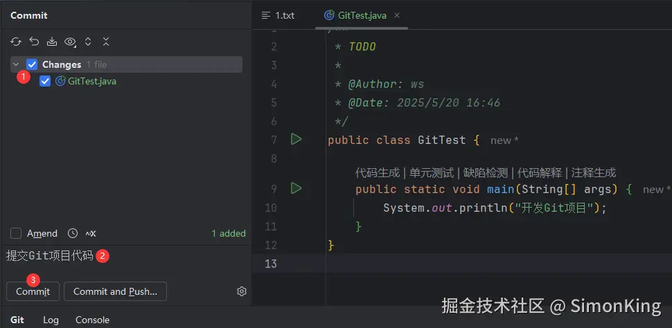Switch to the 1.txt editor tab
The height and width of the screenshot is (328, 672).
(279, 15)
